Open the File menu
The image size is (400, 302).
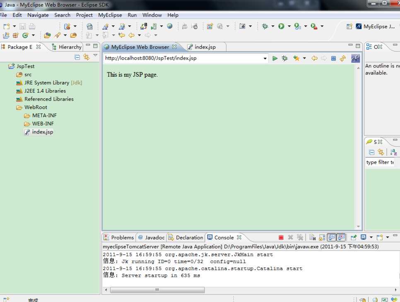coord(3,15)
